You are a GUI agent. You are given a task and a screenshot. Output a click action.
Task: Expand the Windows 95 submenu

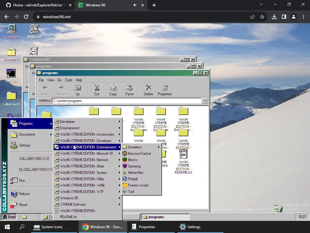pyautogui.click(x=87, y=198)
